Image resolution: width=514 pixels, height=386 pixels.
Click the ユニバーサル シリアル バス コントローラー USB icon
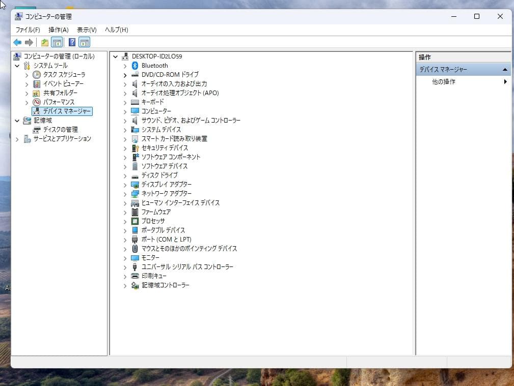click(134, 267)
